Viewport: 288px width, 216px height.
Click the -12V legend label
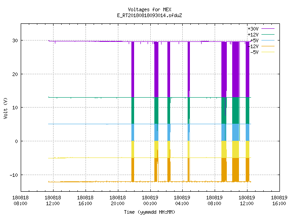[253, 46]
